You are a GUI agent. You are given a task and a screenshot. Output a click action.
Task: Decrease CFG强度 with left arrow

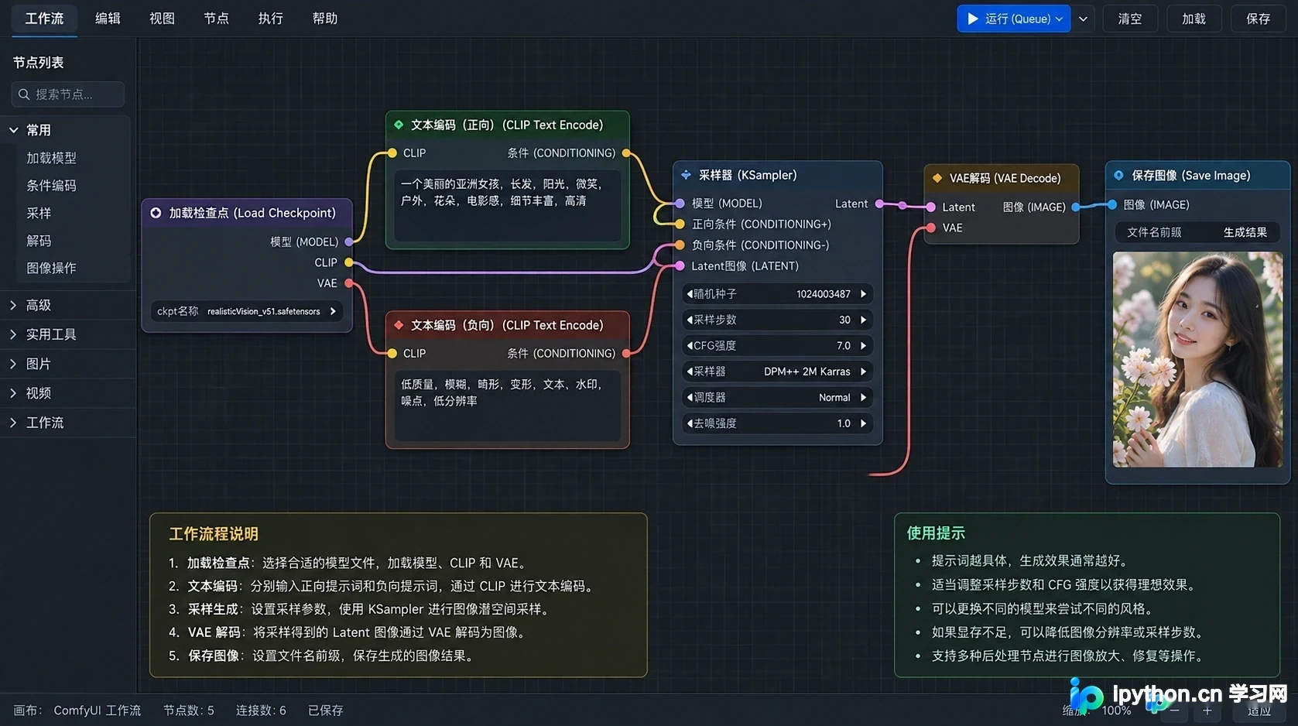[689, 346]
